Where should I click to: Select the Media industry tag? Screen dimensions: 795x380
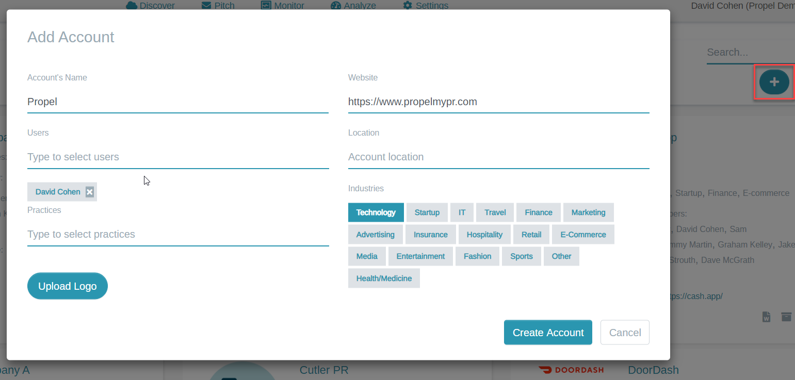pyautogui.click(x=367, y=256)
